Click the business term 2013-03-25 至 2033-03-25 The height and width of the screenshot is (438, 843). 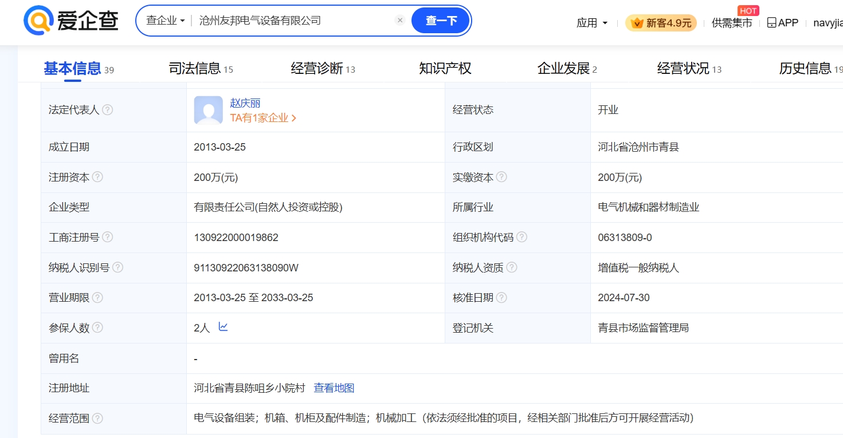coord(254,298)
